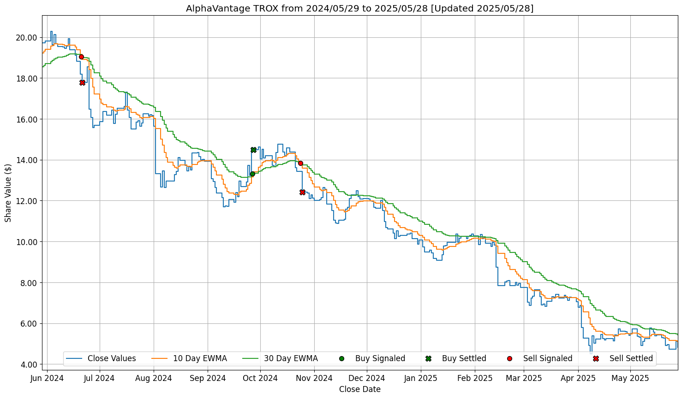This screenshot has width=682, height=398.
Task: Click the 'Apr 2025' x-axis label
Action: [x=578, y=378]
